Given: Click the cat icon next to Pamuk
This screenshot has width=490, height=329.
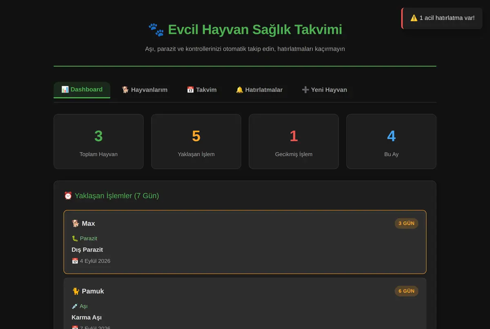Looking at the screenshot, I should pos(76,291).
